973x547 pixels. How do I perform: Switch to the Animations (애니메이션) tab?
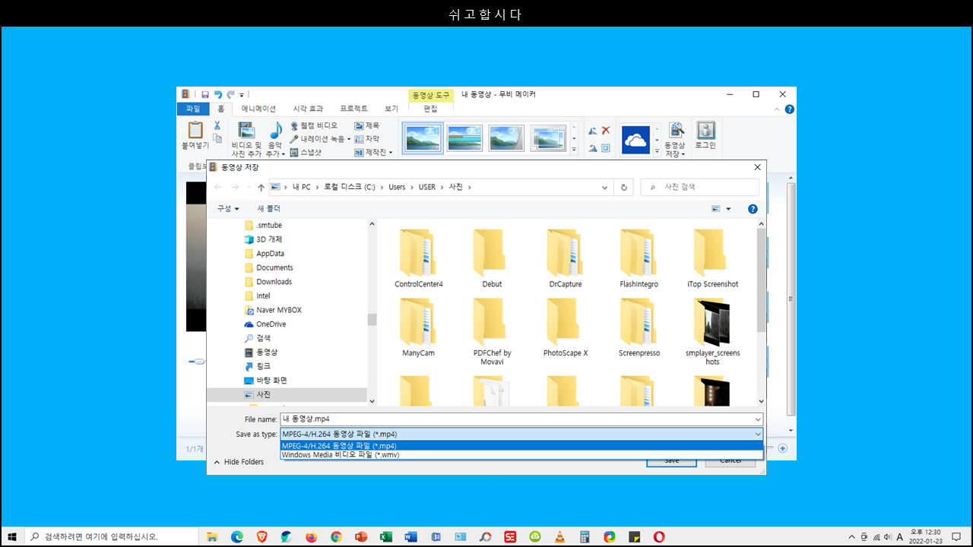point(258,109)
